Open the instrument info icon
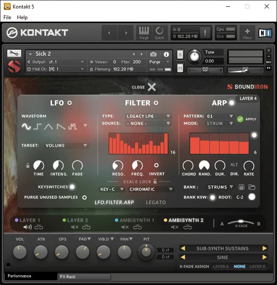 click(166, 54)
